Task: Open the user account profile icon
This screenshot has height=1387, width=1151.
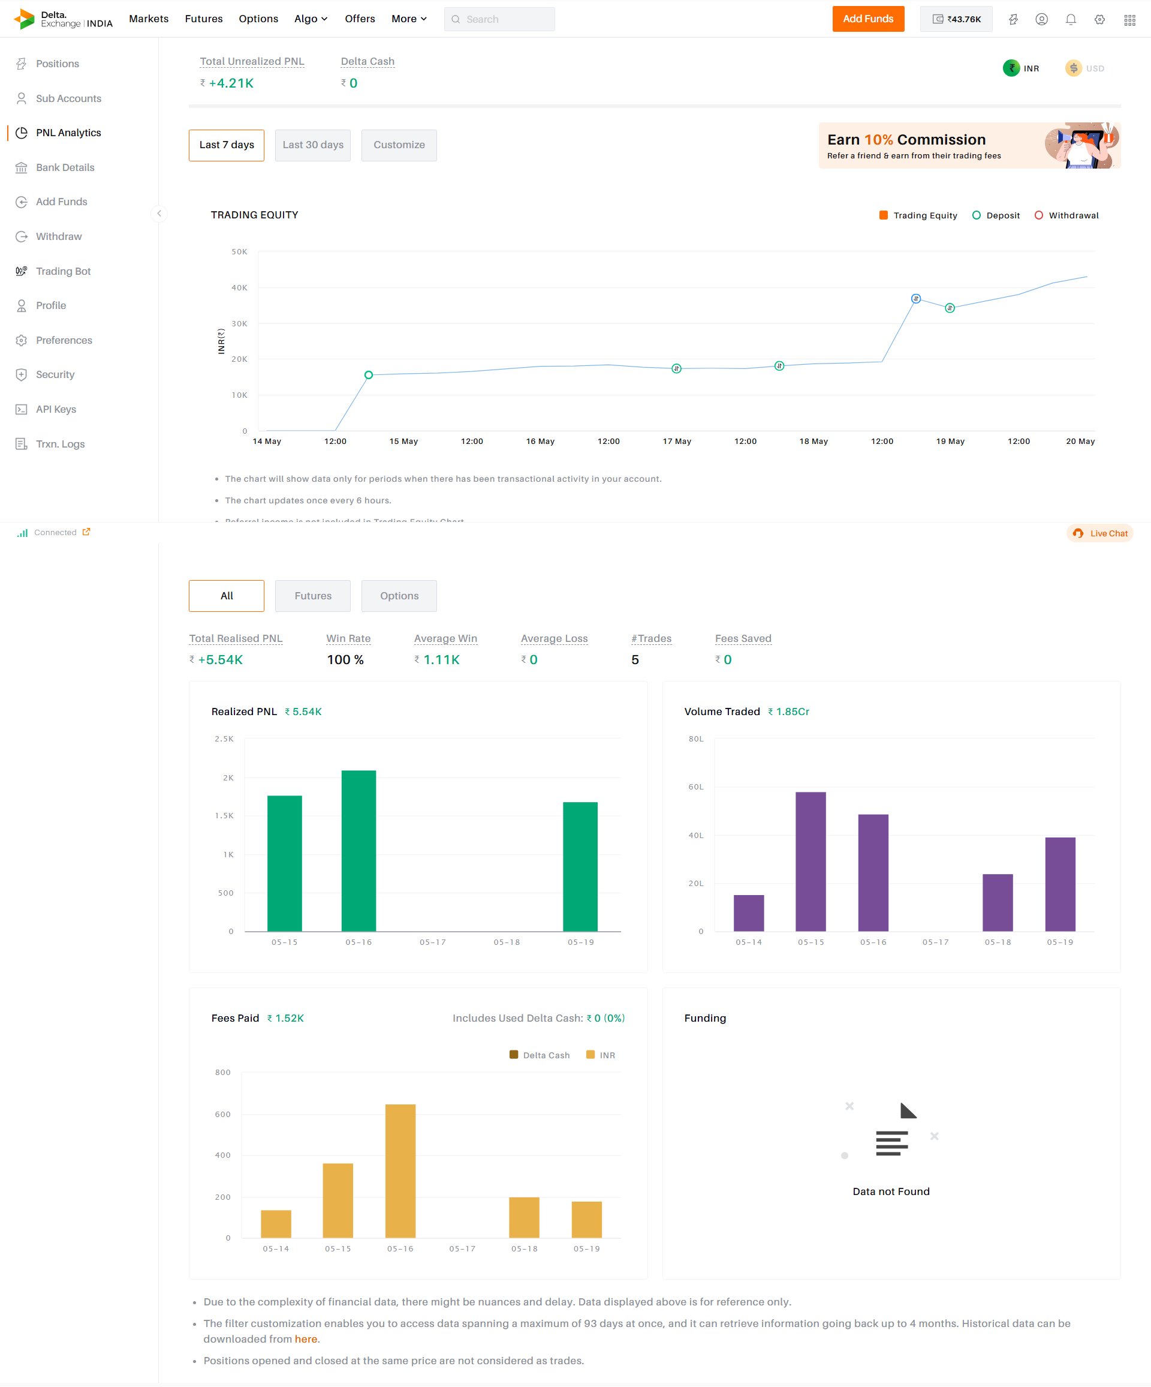Action: (1041, 19)
